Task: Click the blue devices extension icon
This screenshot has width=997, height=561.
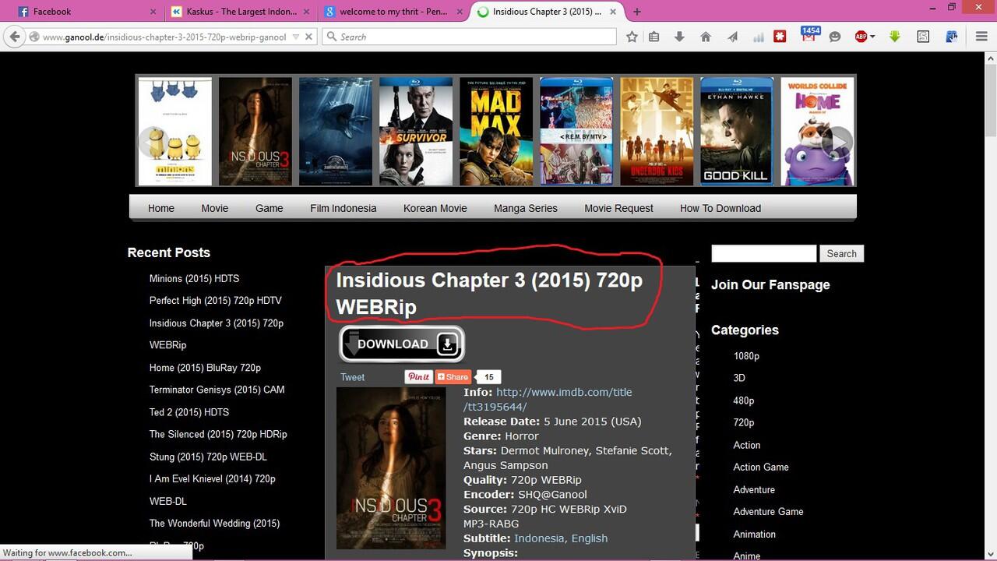Action: pyautogui.click(x=951, y=37)
